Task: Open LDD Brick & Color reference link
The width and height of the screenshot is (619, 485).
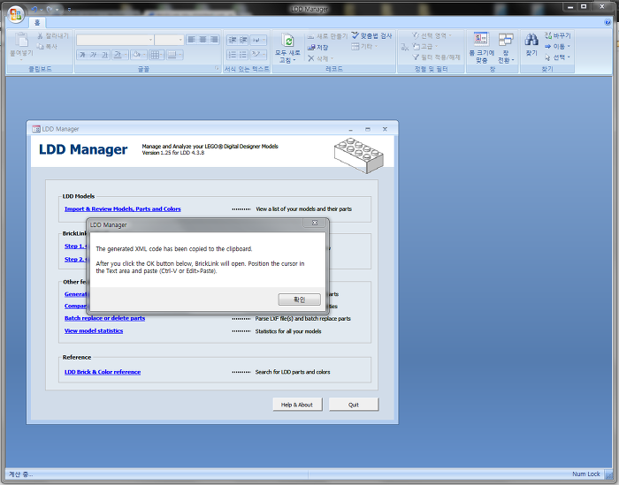Action: click(103, 372)
